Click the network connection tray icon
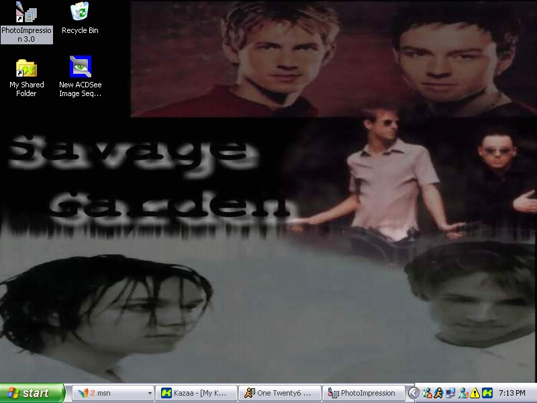The height and width of the screenshot is (403, 537). 450,393
